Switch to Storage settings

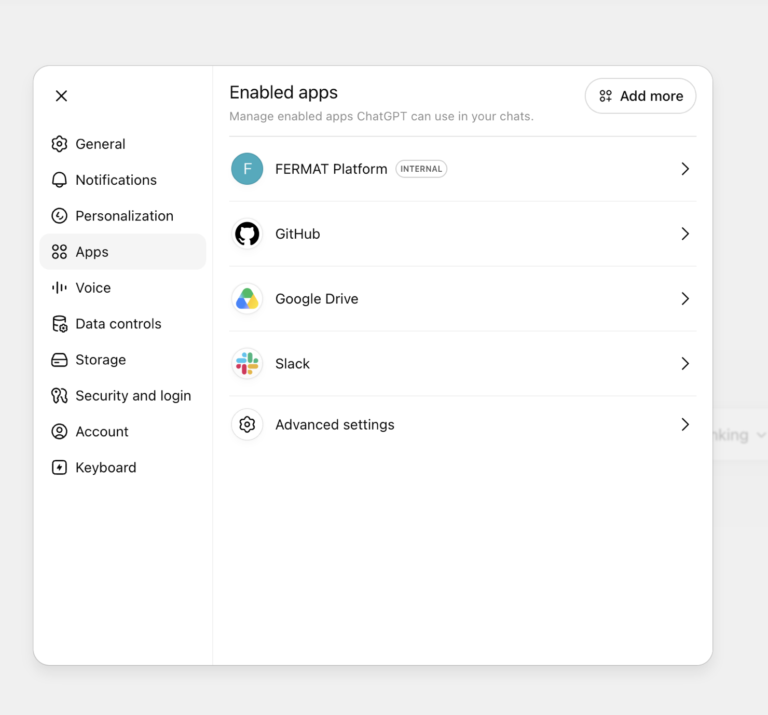click(122, 360)
